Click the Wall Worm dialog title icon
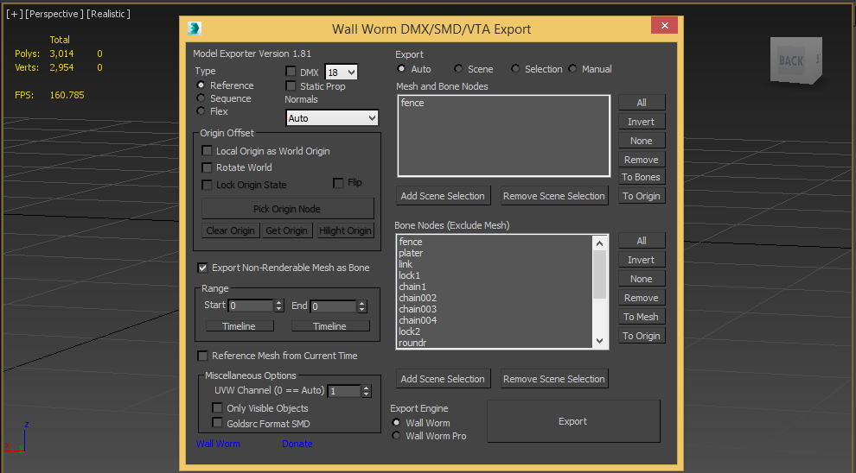The height and width of the screenshot is (473, 856). 195,28
